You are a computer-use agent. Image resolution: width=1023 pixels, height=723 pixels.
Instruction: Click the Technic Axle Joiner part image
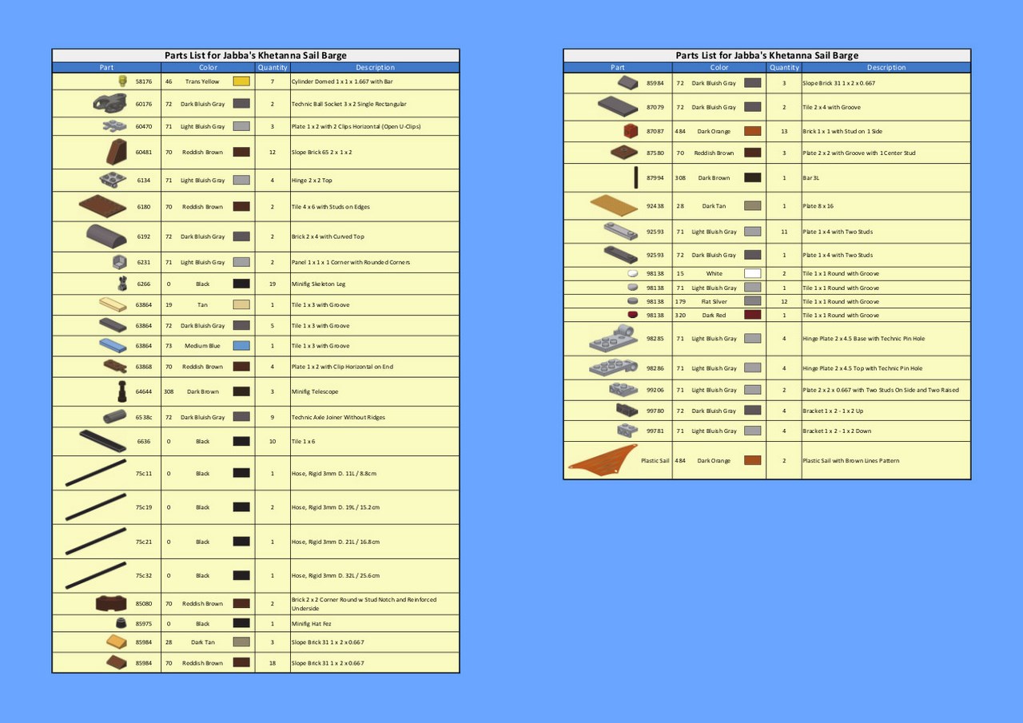pos(115,416)
